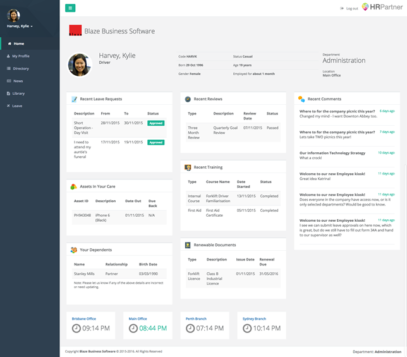Screen dimensions: 407x357
Task: Select the First Aid Certificate course
Action: 214,213
